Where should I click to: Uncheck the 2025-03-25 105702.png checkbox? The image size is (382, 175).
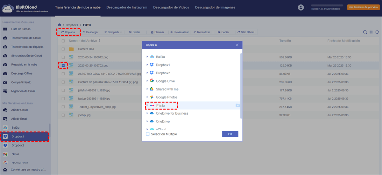click(63, 65)
